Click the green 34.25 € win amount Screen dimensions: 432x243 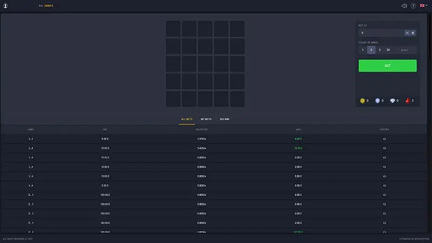pyautogui.click(x=298, y=148)
